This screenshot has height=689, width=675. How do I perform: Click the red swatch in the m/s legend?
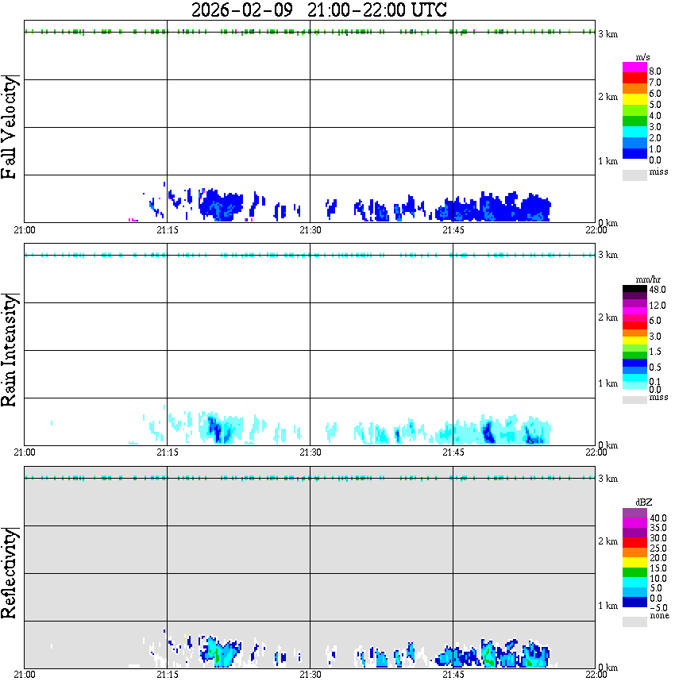point(634,79)
